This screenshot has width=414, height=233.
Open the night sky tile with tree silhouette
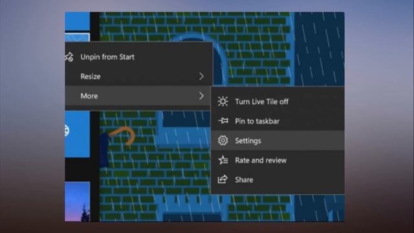point(78,201)
